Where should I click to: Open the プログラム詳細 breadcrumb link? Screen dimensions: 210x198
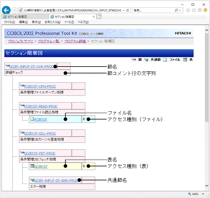[x=75, y=41]
